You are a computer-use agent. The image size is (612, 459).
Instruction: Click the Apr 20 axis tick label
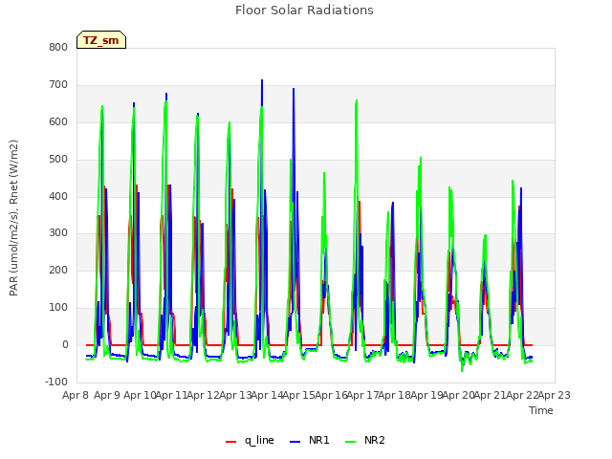[x=458, y=395]
